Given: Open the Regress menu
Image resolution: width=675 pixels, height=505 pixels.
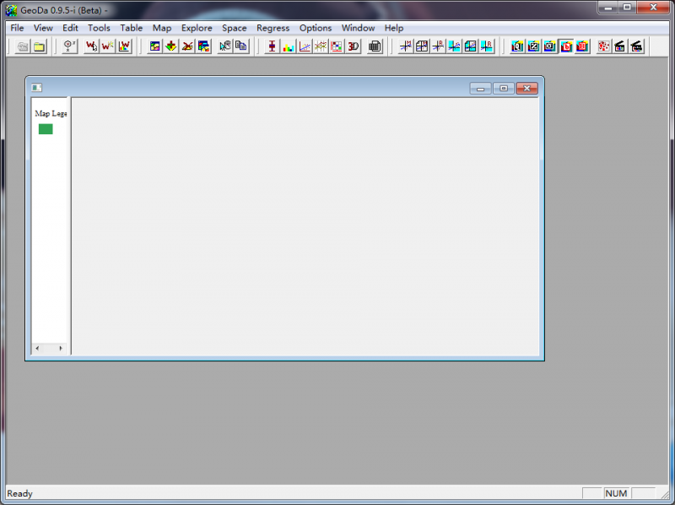Looking at the screenshot, I should [x=273, y=28].
